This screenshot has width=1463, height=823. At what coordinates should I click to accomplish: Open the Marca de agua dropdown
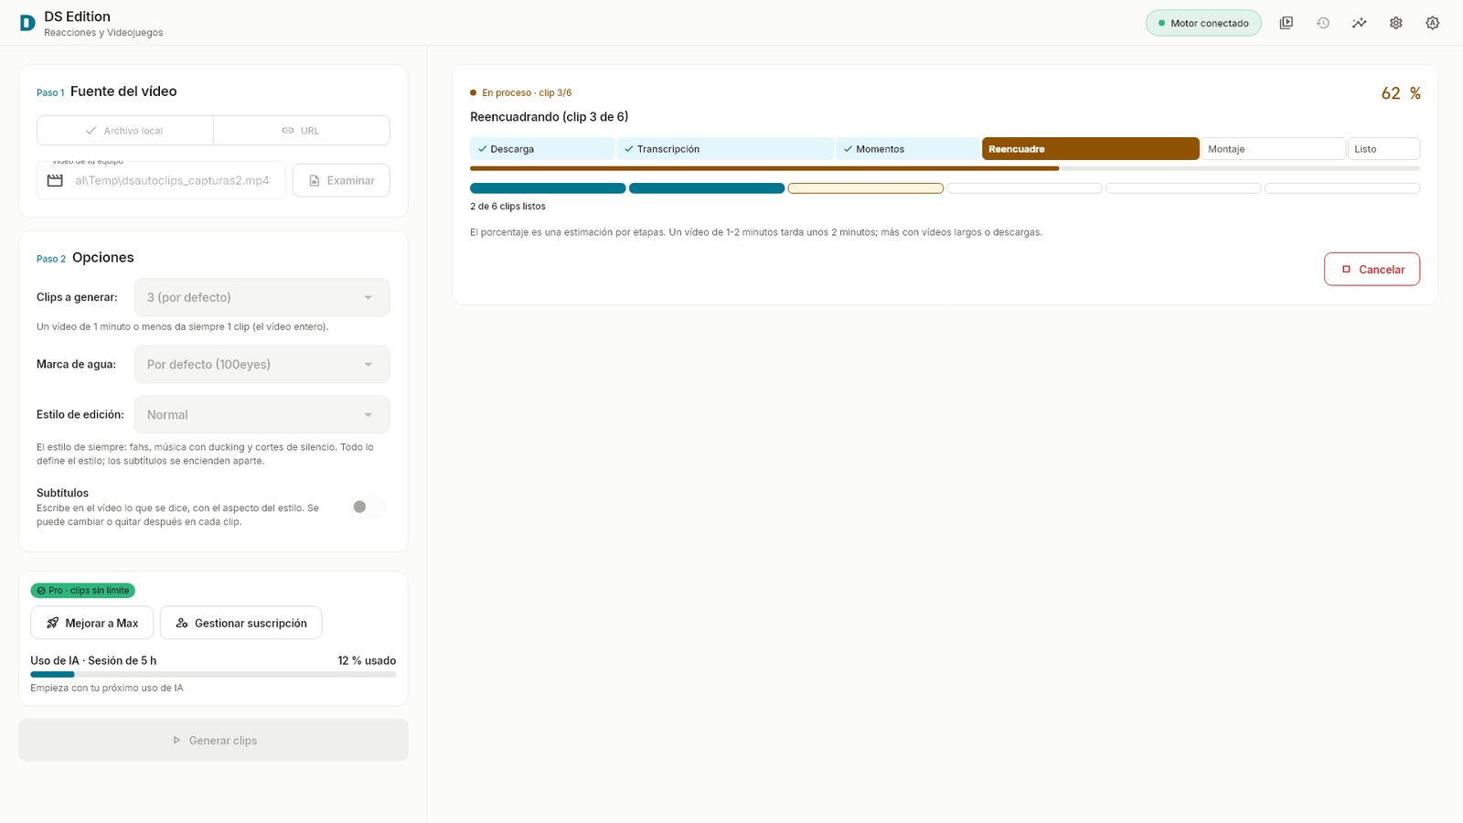click(x=262, y=364)
